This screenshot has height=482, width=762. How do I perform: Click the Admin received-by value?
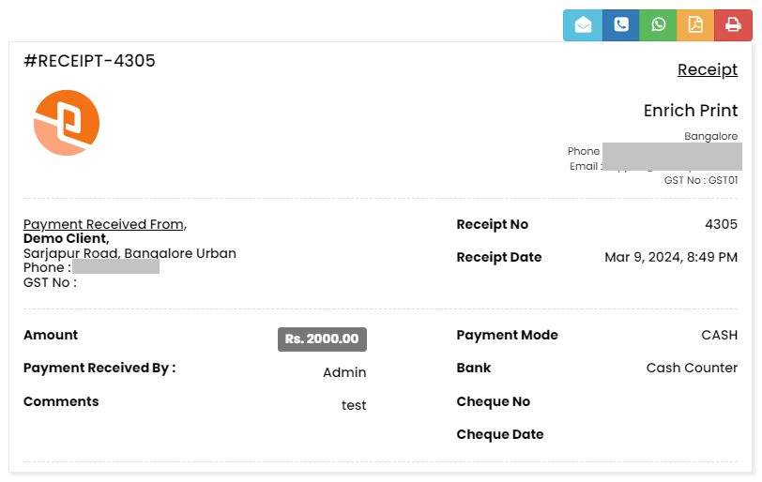click(344, 372)
